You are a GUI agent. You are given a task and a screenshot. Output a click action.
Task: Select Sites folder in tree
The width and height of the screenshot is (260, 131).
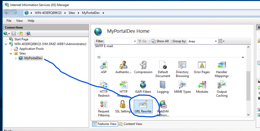coord(22,53)
